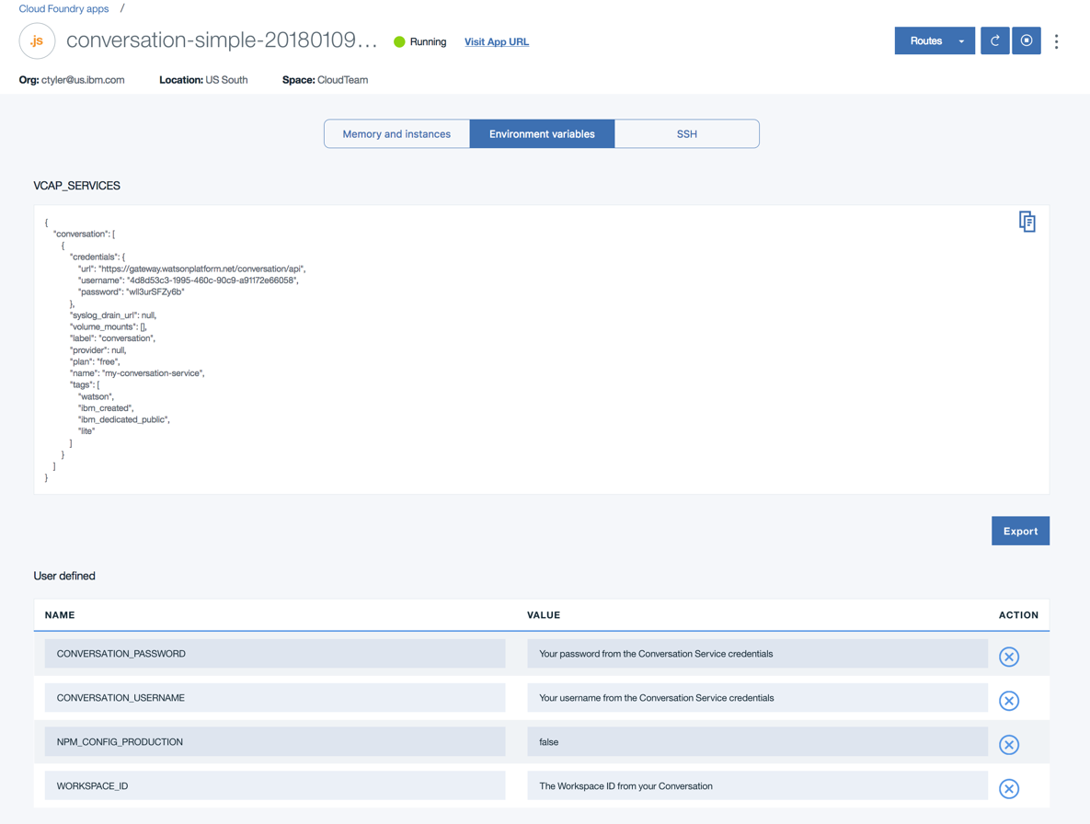The height and width of the screenshot is (824, 1090).
Task: Click the JSON "password" credentials line
Action: coord(132,292)
